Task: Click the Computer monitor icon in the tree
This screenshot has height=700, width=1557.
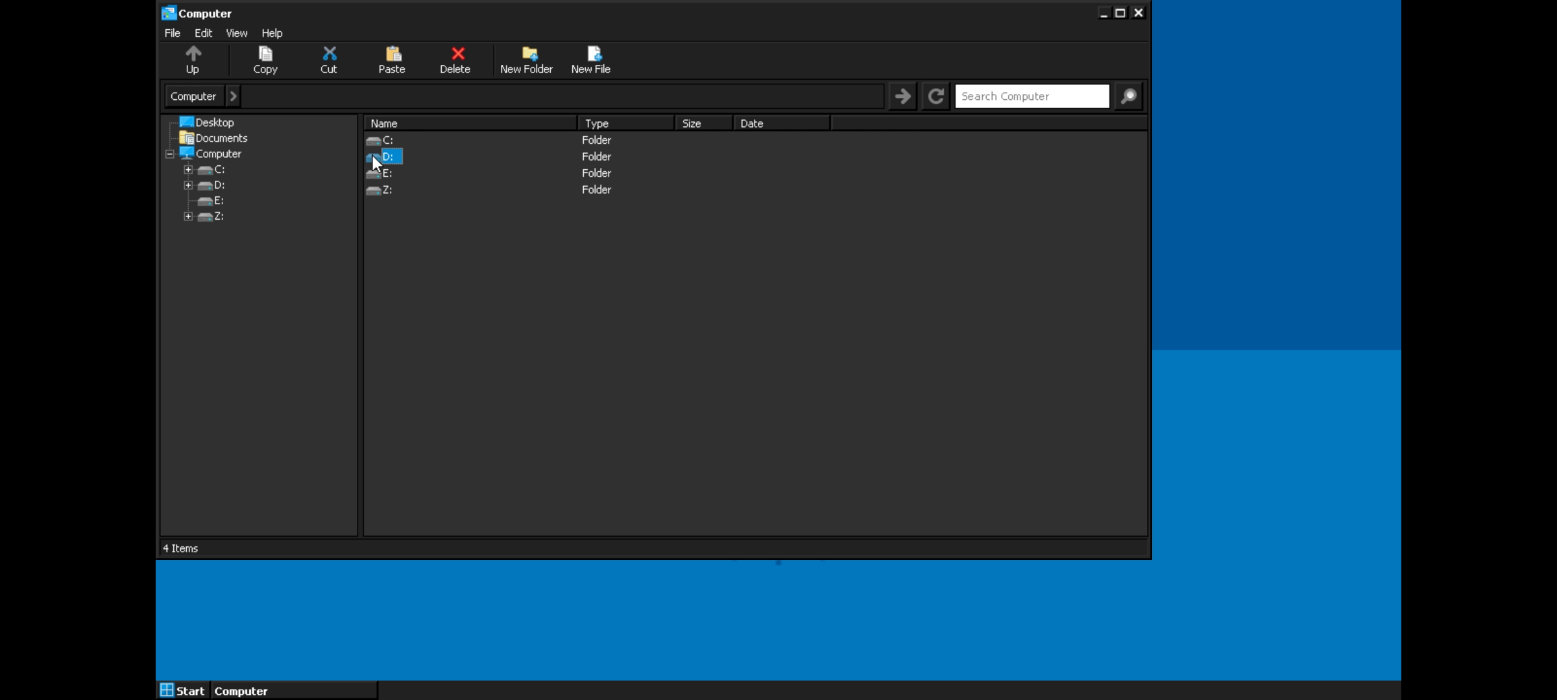Action: (x=187, y=153)
